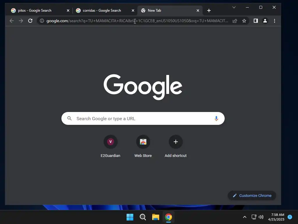The width and height of the screenshot is (298, 224).
Task: Share this page icon in address bar
Action: 235,21
